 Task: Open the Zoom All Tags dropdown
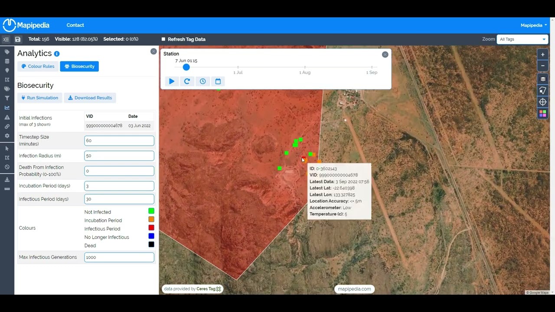(x=522, y=39)
